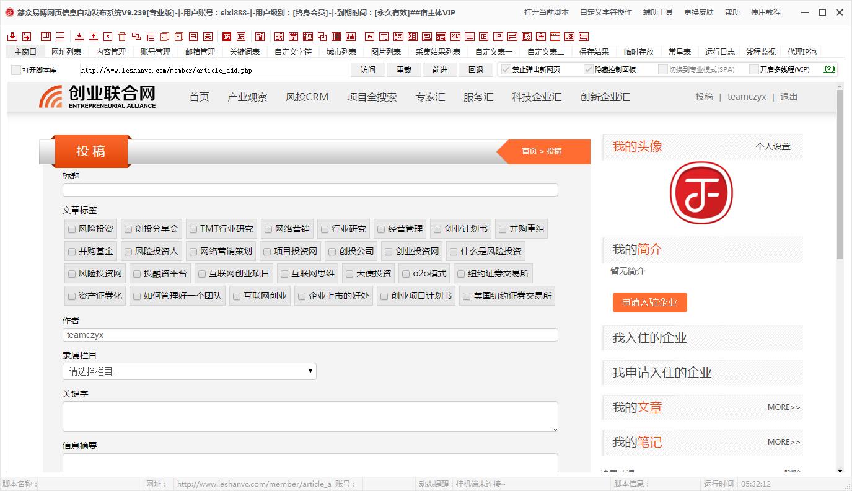The width and height of the screenshot is (852, 491).
Task: Open the 使用教程 menu
Action: [x=766, y=12]
